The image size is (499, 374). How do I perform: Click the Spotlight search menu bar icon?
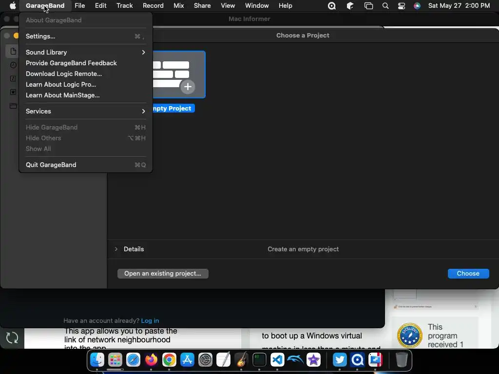[385, 6]
